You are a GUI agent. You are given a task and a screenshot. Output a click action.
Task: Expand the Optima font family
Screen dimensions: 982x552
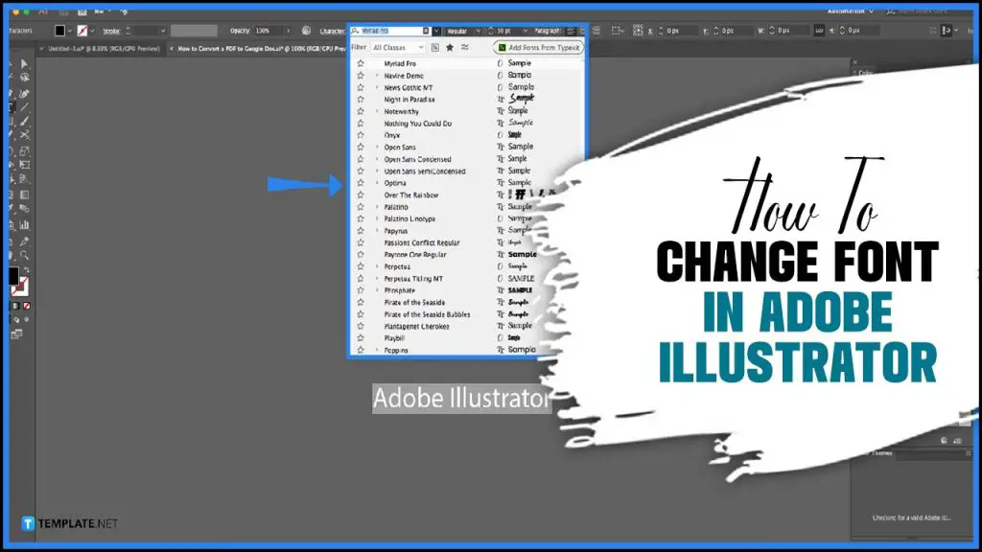tap(377, 183)
